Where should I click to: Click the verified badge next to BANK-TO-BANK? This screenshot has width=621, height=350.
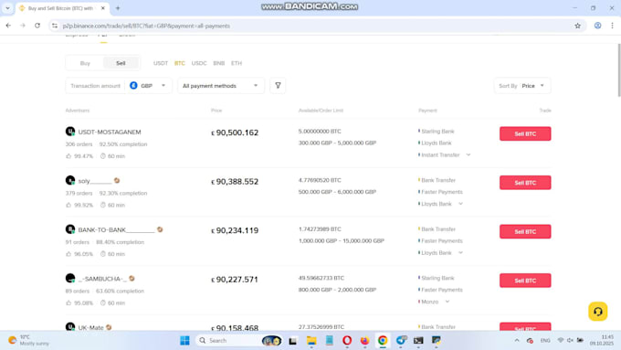point(160,229)
